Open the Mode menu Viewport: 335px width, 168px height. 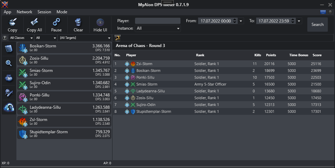(x=62, y=12)
